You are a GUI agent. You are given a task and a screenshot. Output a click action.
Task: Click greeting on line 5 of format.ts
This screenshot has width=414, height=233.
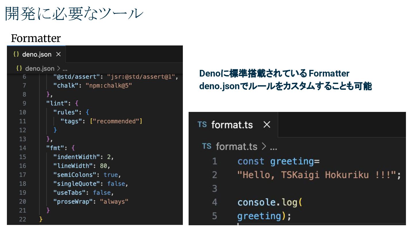[259, 216]
